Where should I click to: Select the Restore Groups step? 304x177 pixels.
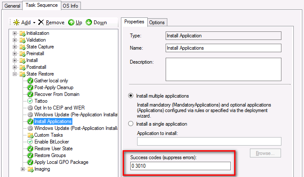(50, 155)
